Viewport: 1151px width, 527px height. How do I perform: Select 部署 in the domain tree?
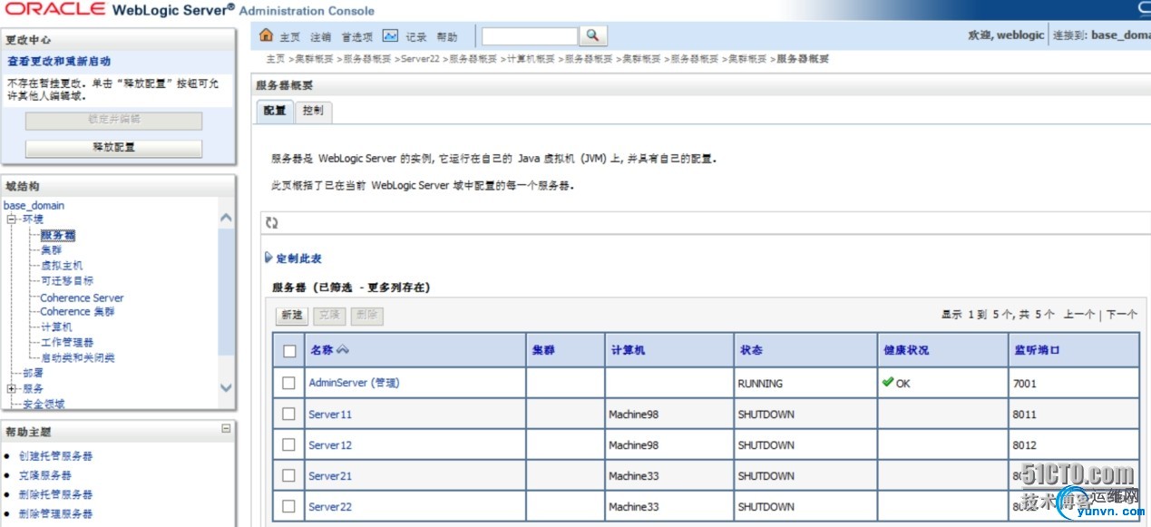coord(33,373)
